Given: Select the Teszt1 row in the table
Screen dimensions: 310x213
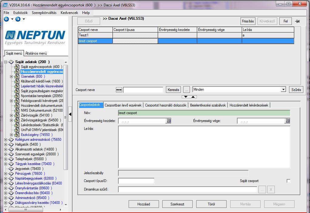Looking at the screenshot, I should click(x=186, y=35).
